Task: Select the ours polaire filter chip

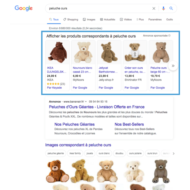Action: 135,153
